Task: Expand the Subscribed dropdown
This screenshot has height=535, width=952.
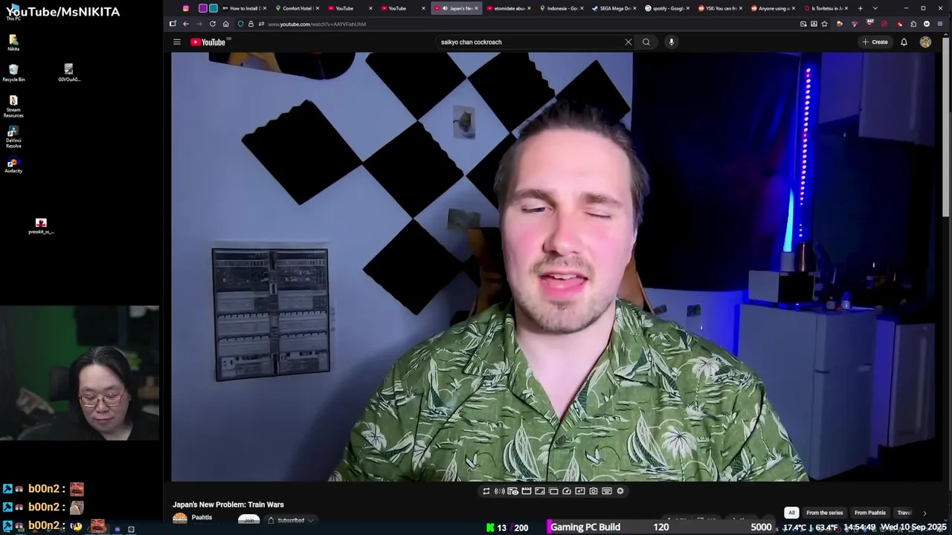Action: pyautogui.click(x=291, y=520)
